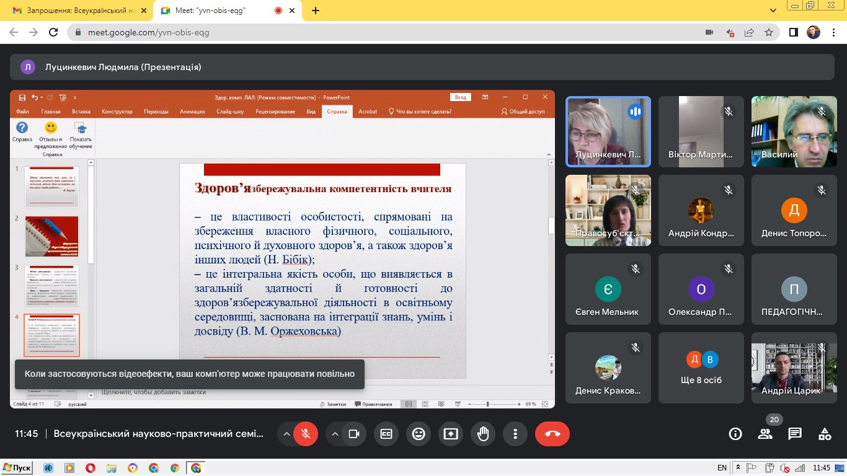The width and height of the screenshot is (847, 476).
Task: Toggle the camera off
Action: click(354, 434)
